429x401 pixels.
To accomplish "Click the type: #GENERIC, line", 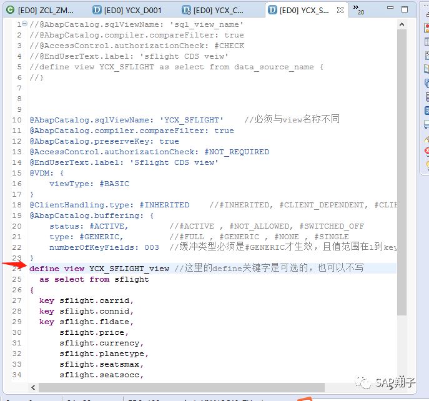I will pyautogui.click(x=86, y=237).
